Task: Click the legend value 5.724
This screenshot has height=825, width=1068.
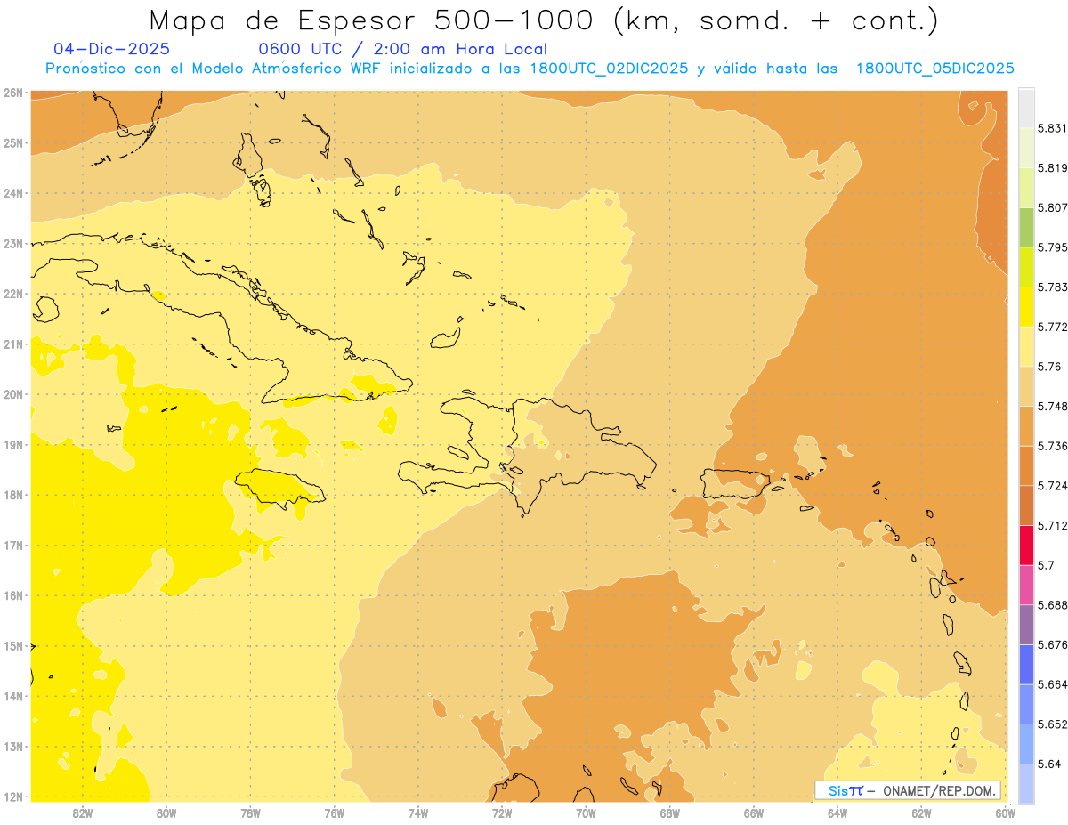Action: 1054,486
